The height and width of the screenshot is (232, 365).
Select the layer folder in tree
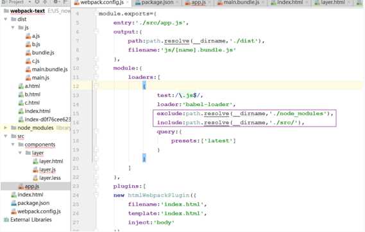point(38,153)
